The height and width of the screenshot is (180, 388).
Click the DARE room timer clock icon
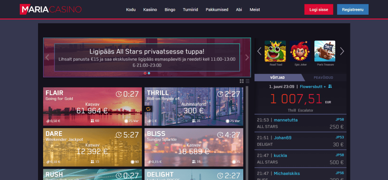pos(119,135)
